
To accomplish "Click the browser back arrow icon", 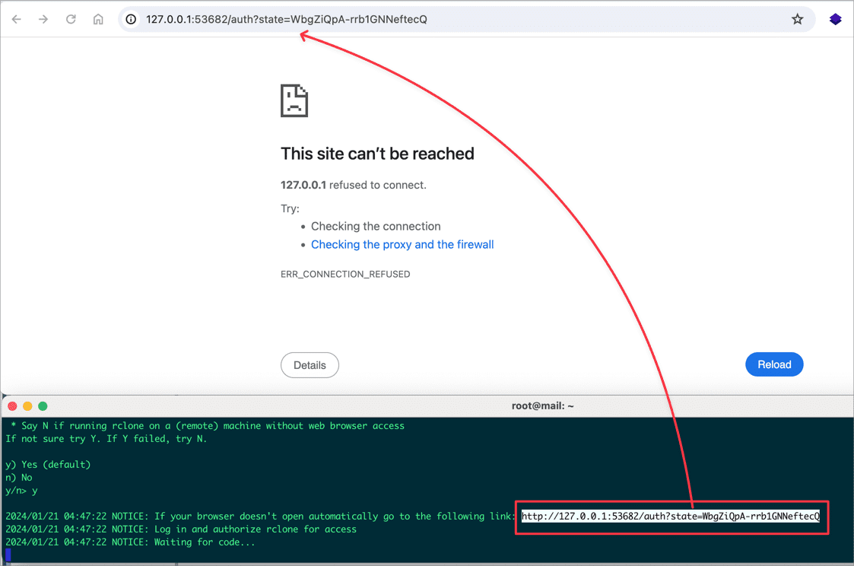I will click(16, 19).
